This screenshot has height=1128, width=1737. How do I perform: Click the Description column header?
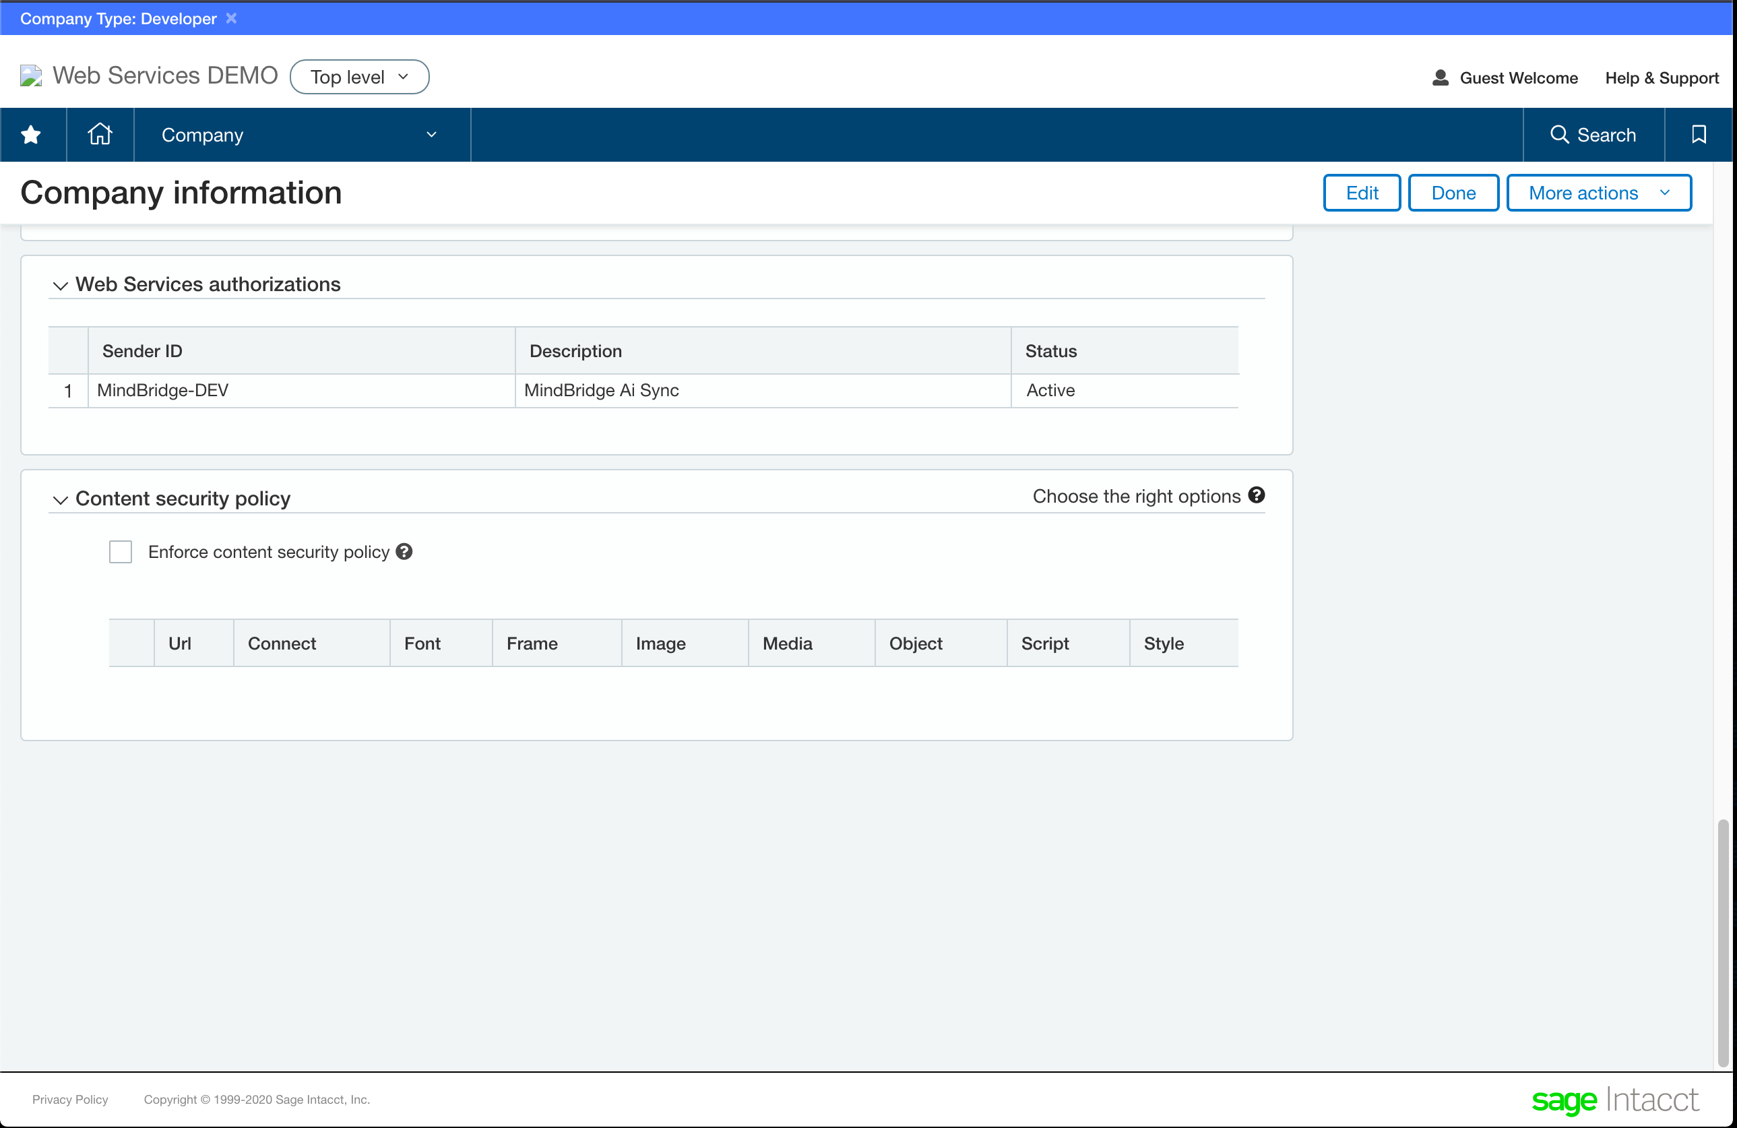point(763,351)
